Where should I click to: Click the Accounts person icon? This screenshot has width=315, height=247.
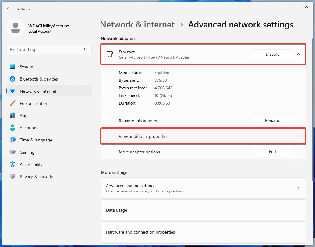click(12, 128)
